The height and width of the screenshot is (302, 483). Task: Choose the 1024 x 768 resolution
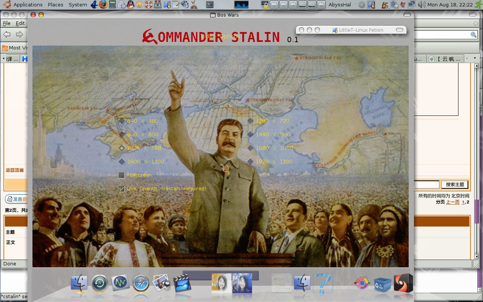point(140,148)
